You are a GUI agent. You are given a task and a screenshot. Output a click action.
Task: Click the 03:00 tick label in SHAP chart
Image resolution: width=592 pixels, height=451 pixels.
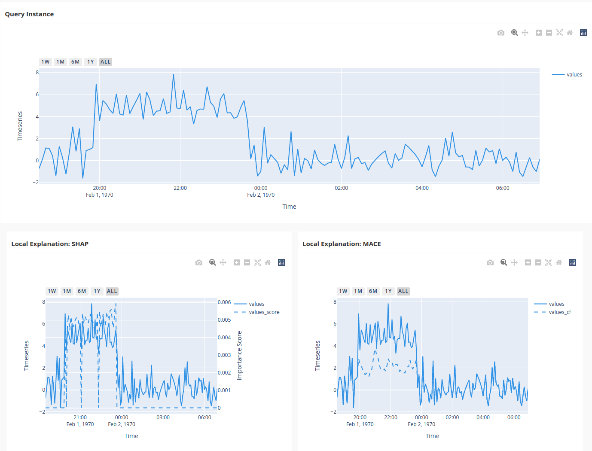pos(163,417)
